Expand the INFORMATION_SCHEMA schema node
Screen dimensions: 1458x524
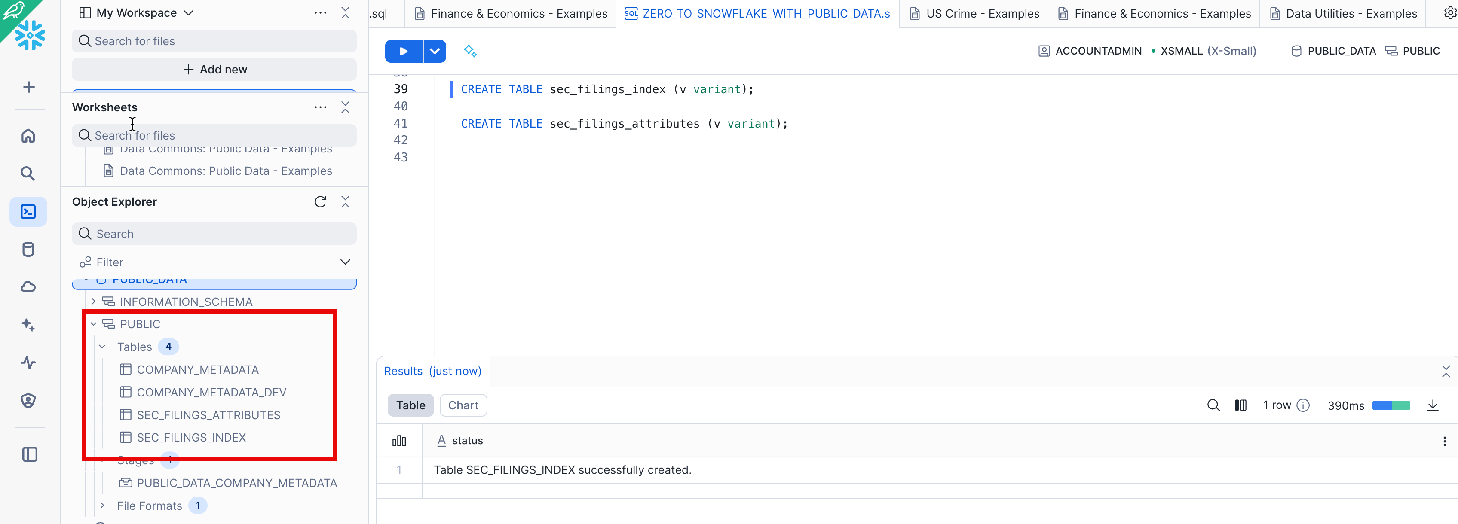point(94,301)
